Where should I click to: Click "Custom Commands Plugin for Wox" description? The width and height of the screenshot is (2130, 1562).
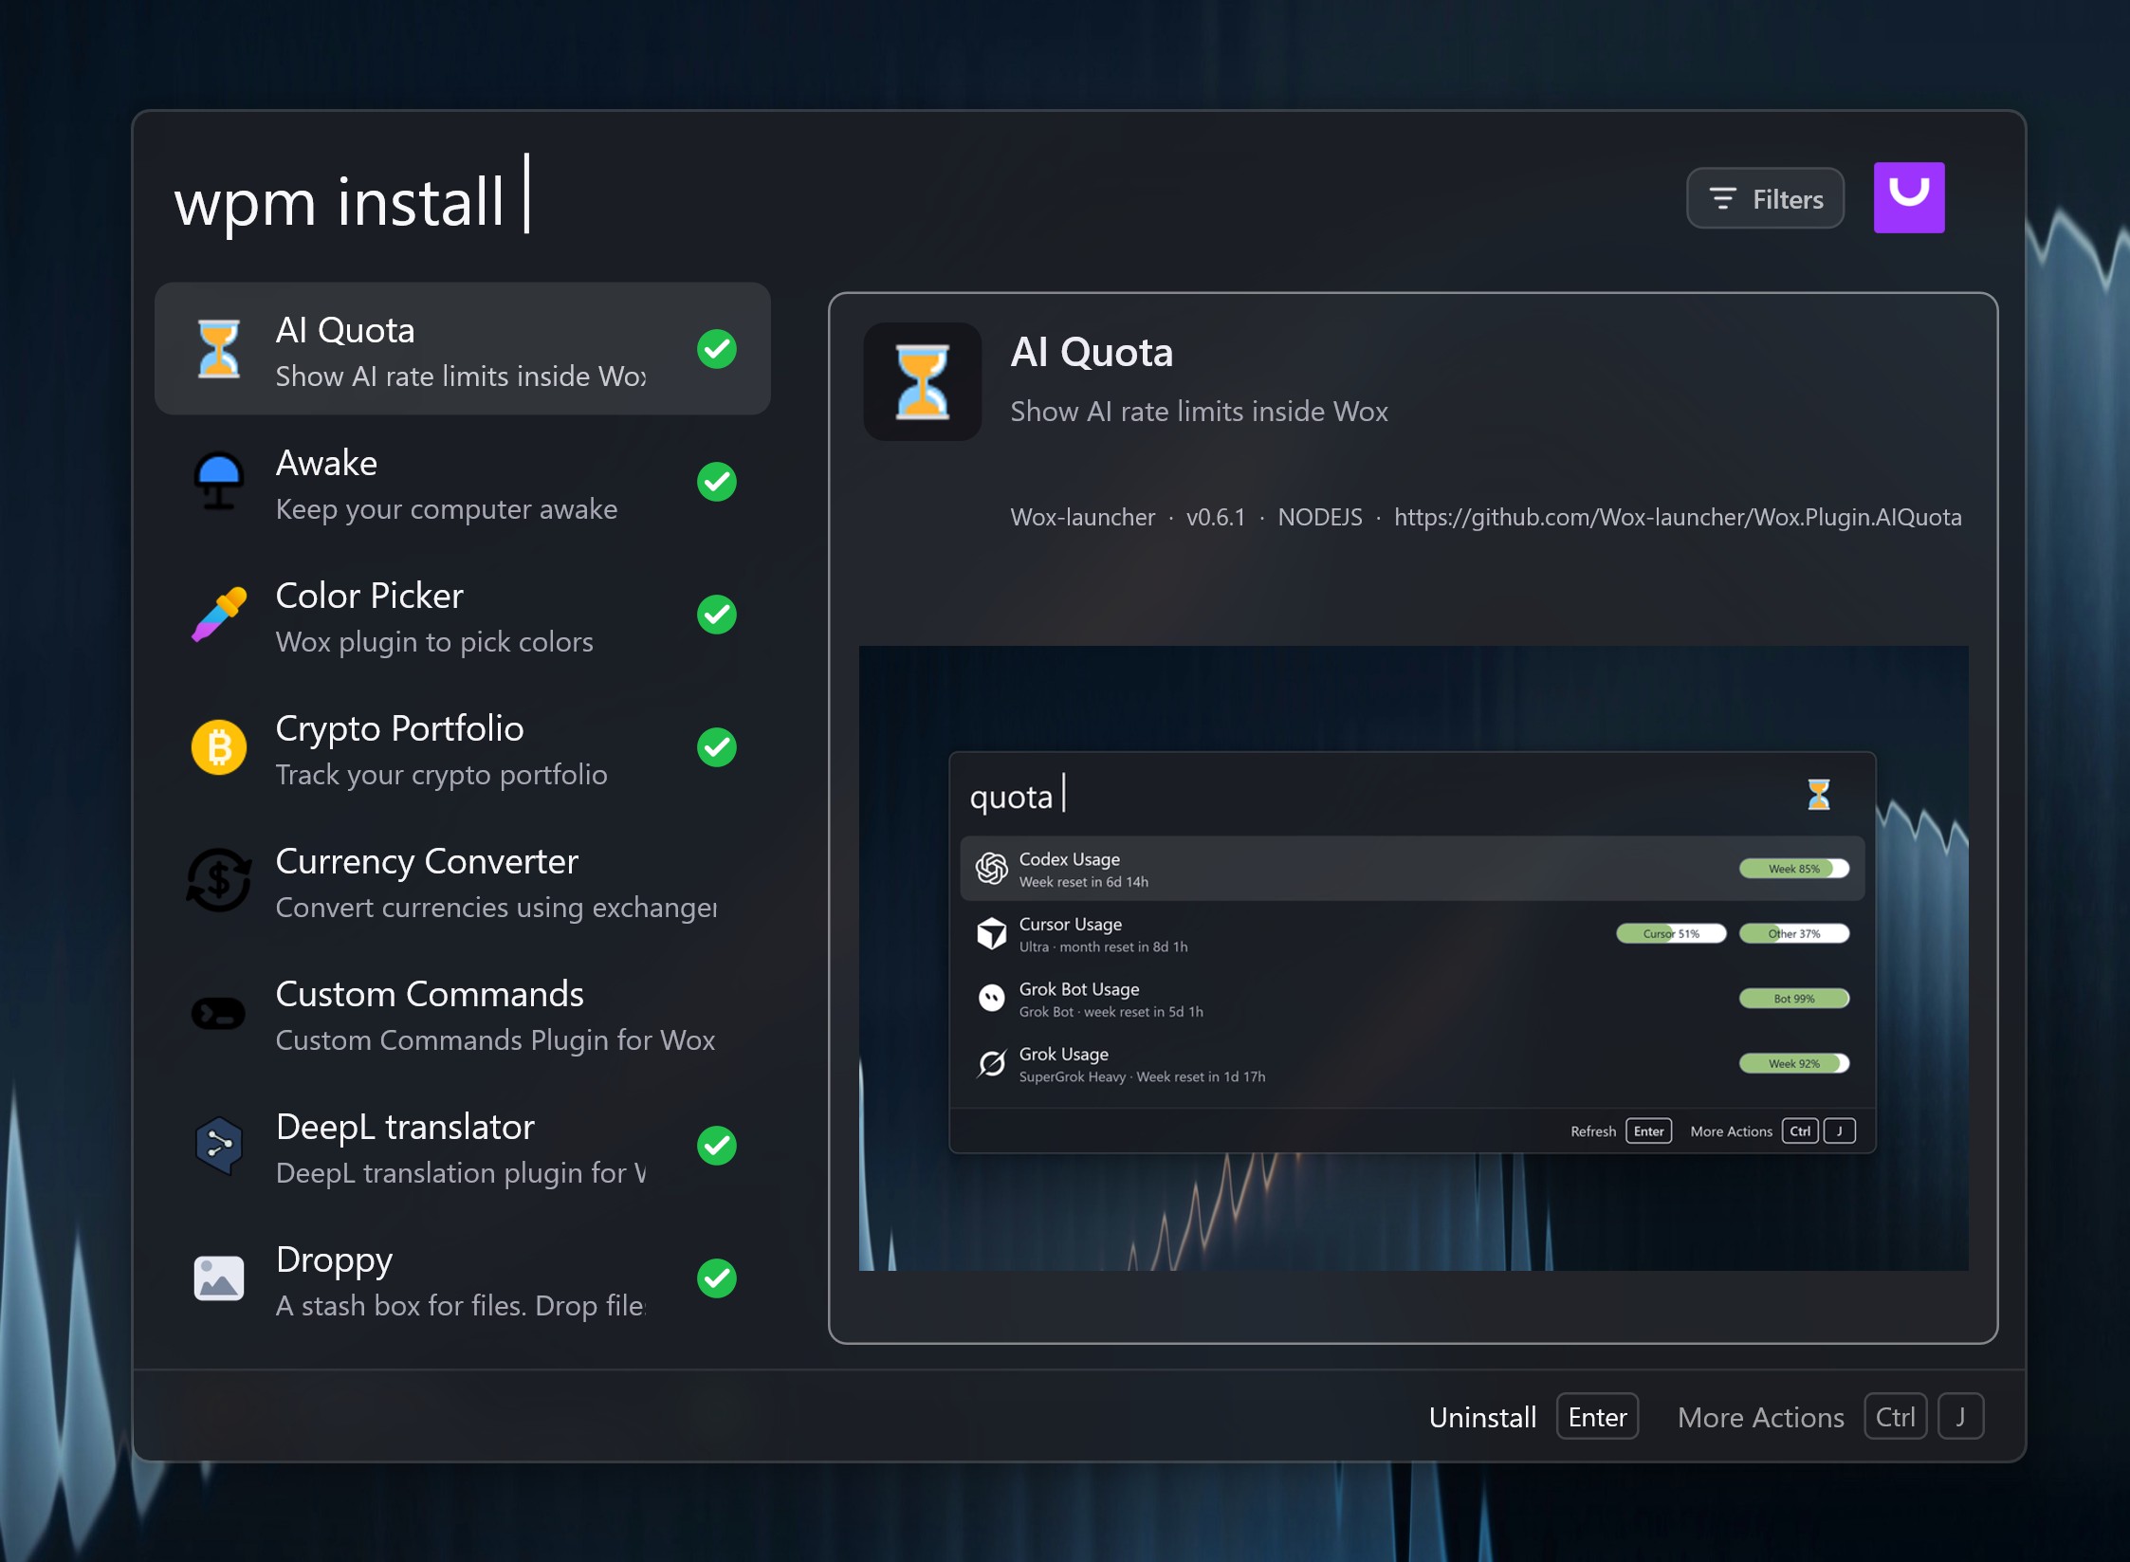coord(495,1040)
